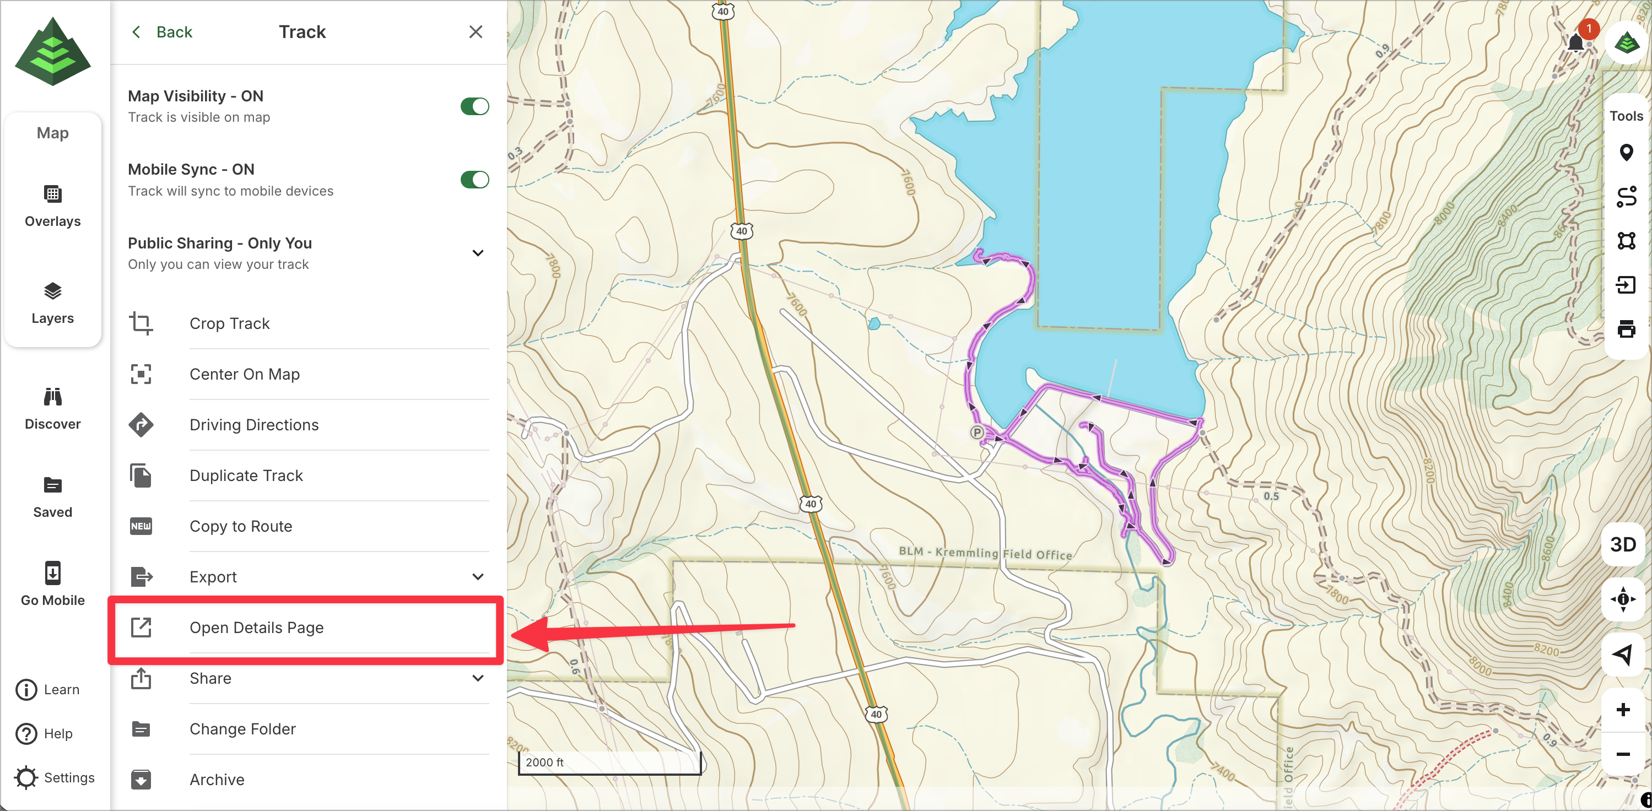Click the locate me arrow icon
1652x811 pixels.
click(x=1622, y=654)
